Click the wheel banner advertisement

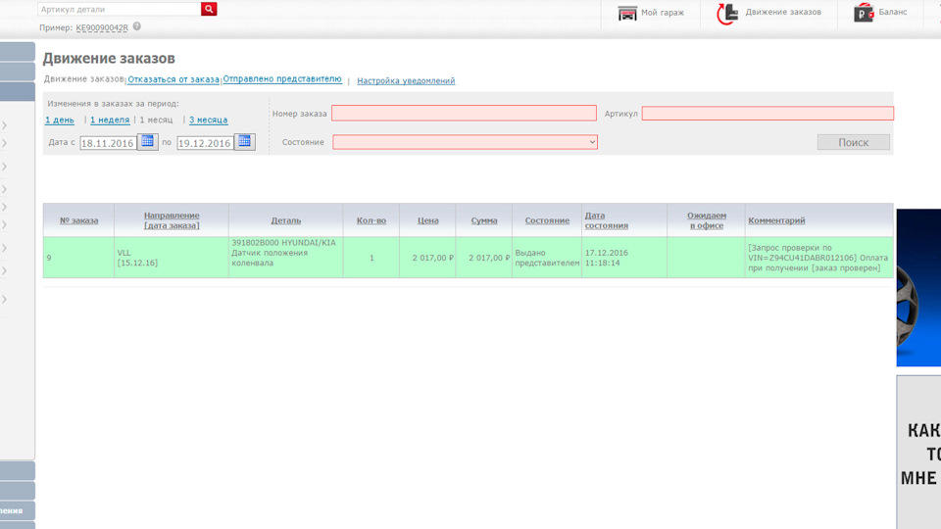pyautogui.click(x=918, y=287)
